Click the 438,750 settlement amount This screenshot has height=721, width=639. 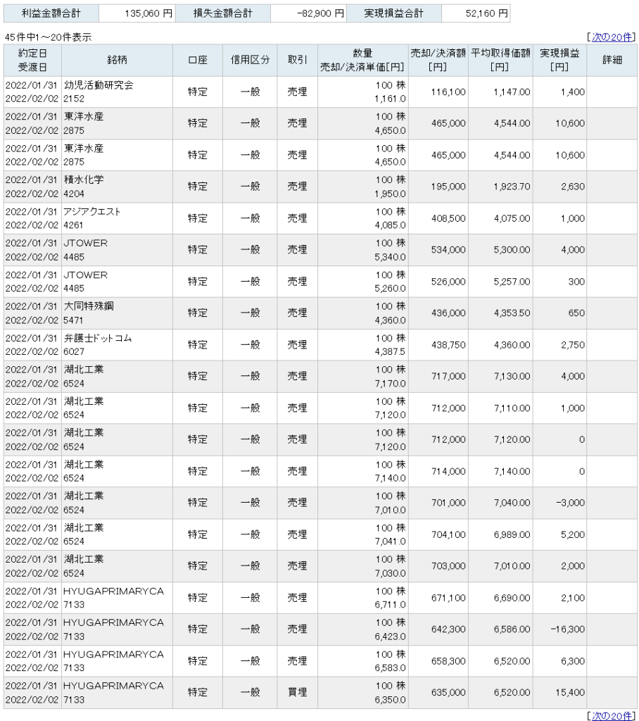pos(448,345)
